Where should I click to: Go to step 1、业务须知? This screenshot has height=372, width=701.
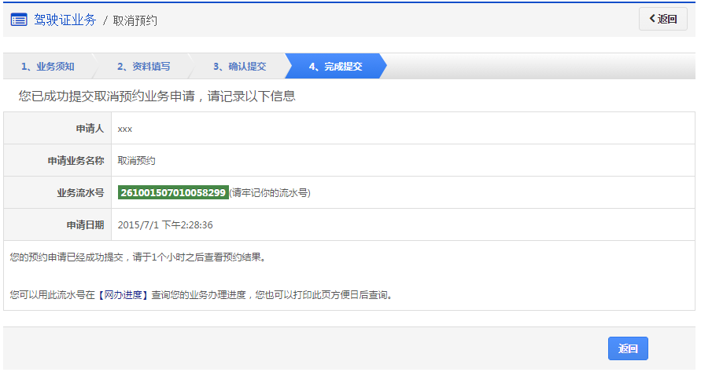click(48, 67)
